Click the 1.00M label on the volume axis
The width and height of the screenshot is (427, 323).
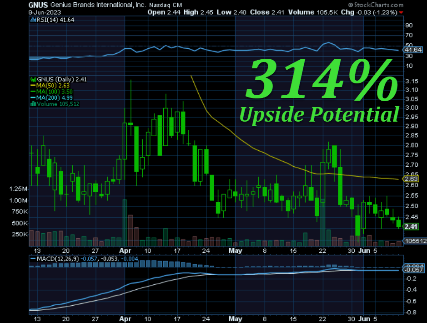tap(19, 200)
